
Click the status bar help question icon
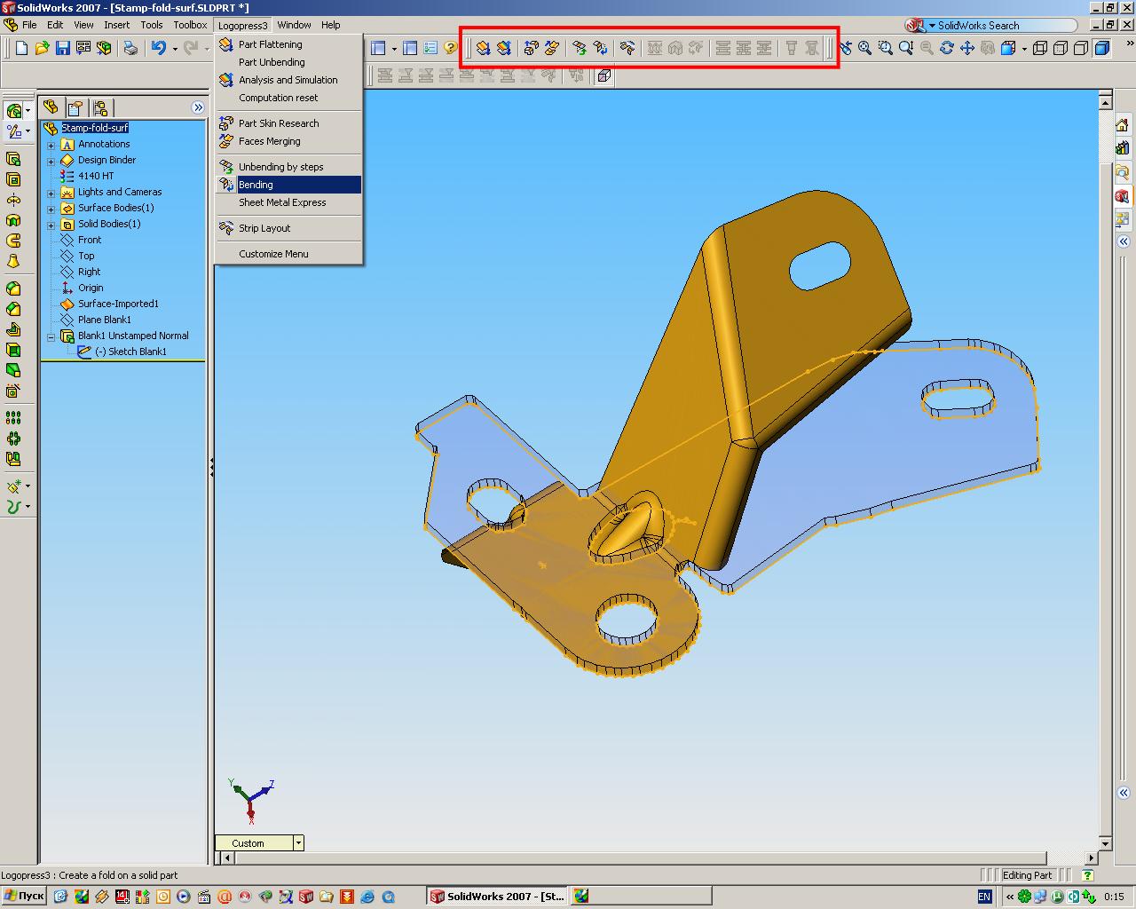pos(1088,875)
